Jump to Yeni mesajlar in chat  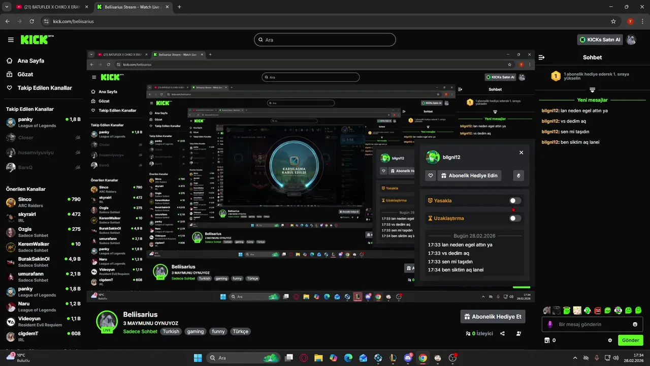pos(592,100)
